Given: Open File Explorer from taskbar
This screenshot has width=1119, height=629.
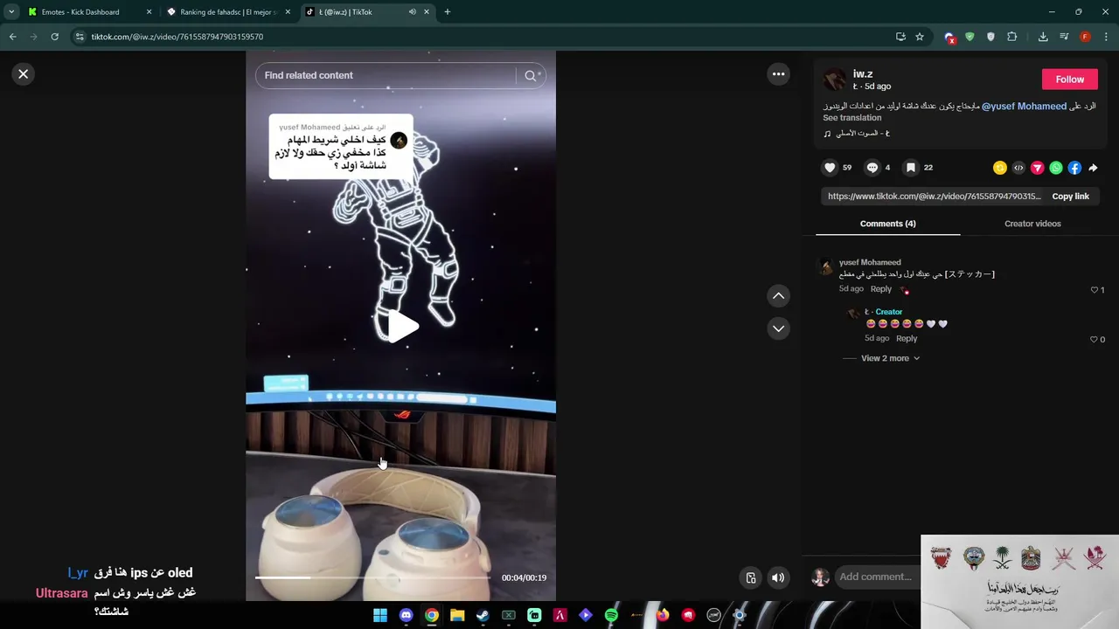Looking at the screenshot, I should pyautogui.click(x=457, y=615).
